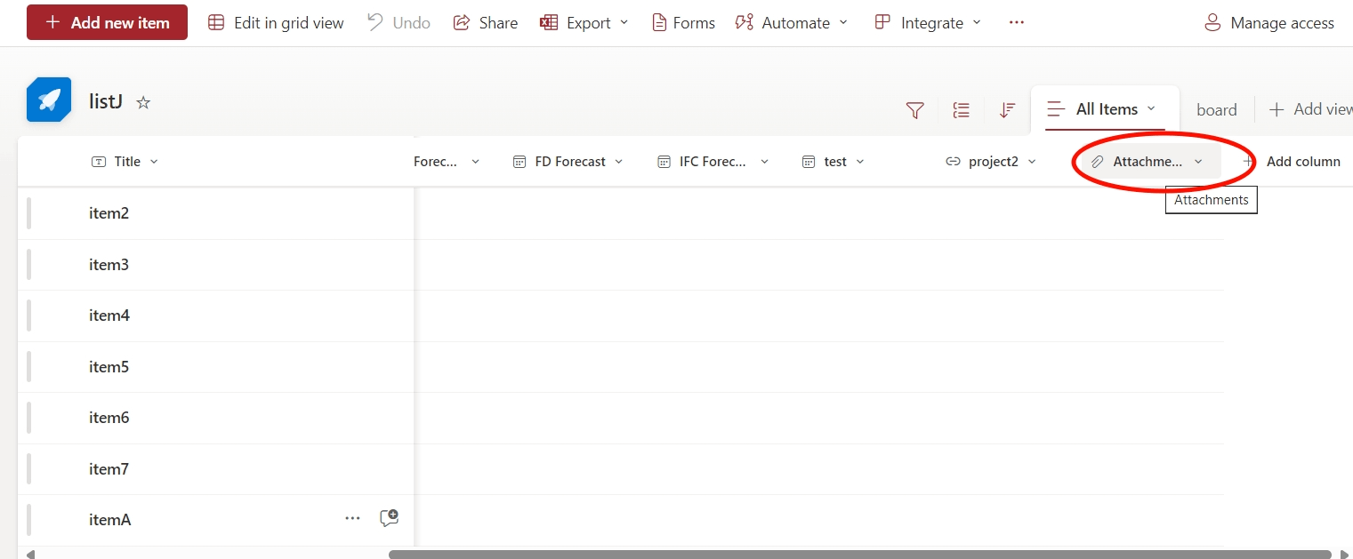Select the item2 row
Image resolution: width=1353 pixels, height=559 pixels.
(621, 213)
